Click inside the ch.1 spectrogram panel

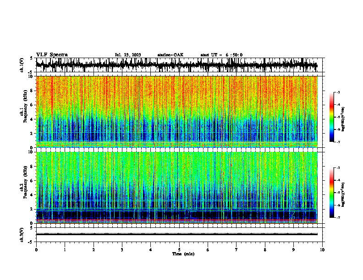[176, 112]
